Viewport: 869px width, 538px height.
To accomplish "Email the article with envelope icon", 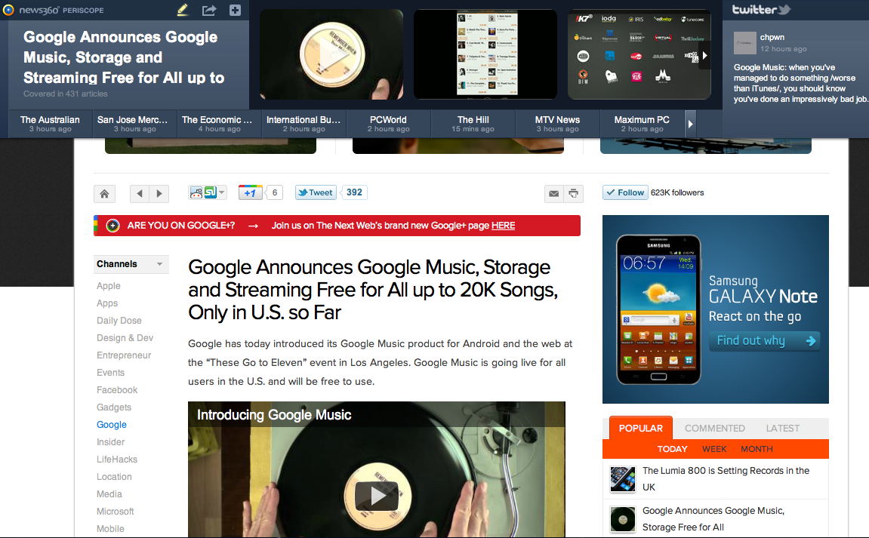I will pos(553,193).
